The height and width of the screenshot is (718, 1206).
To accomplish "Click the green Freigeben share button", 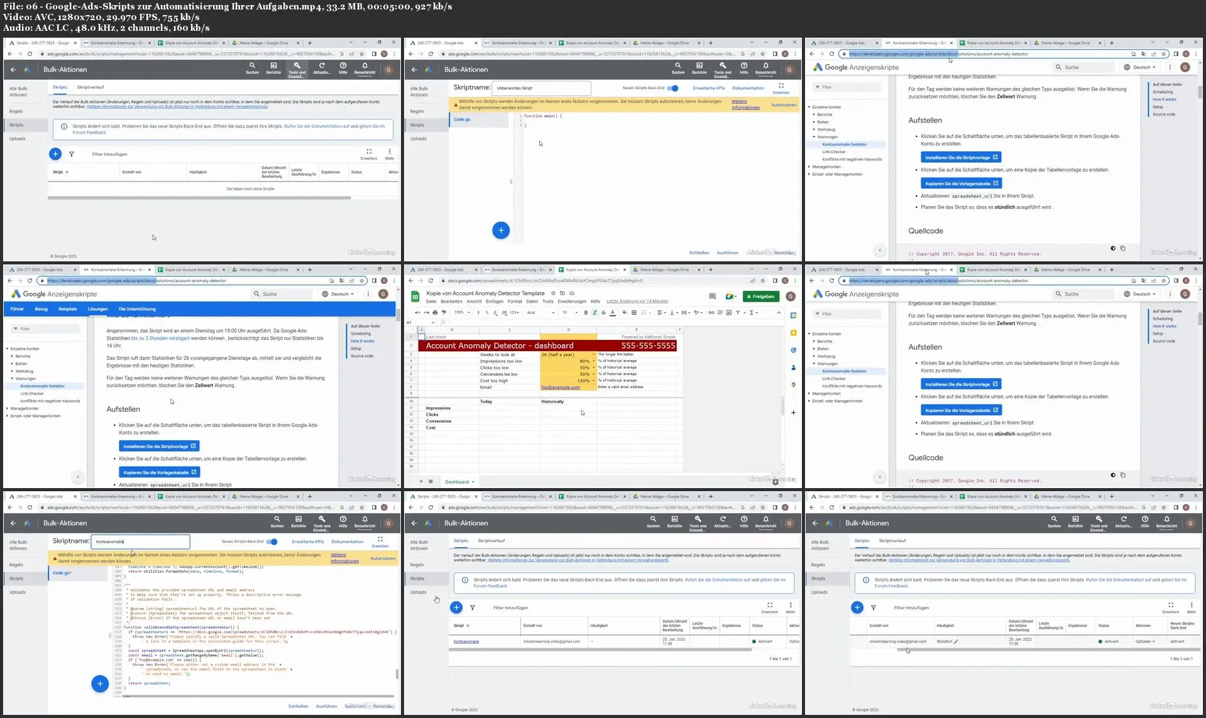I will coord(761,296).
